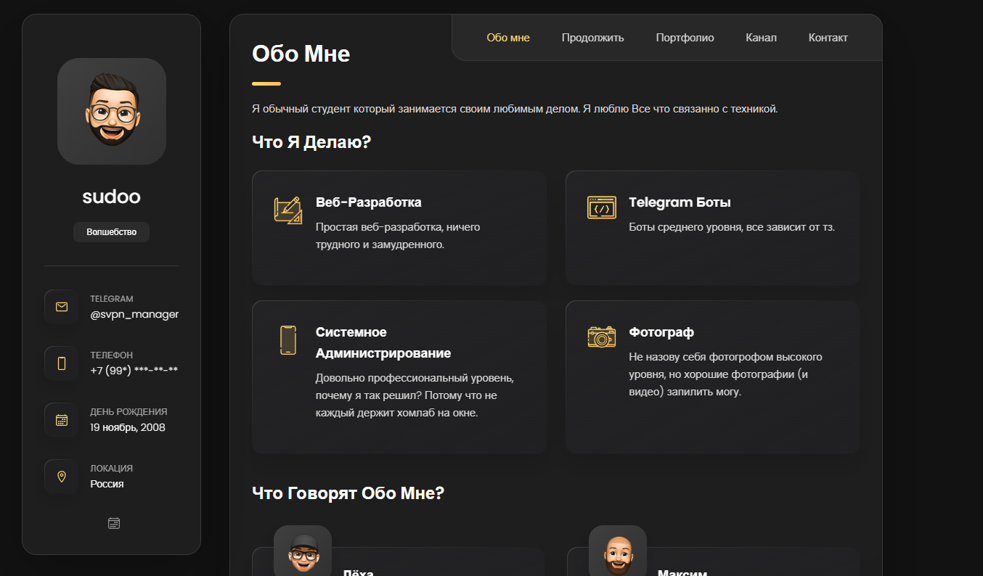Click the birthday calendar icon
The width and height of the screenshot is (983, 576).
pos(62,420)
